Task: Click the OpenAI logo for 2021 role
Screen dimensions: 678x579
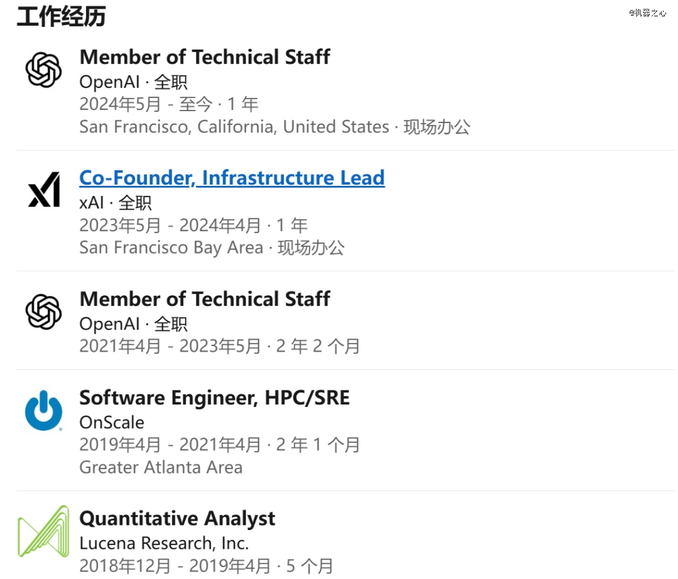Action: 43,311
